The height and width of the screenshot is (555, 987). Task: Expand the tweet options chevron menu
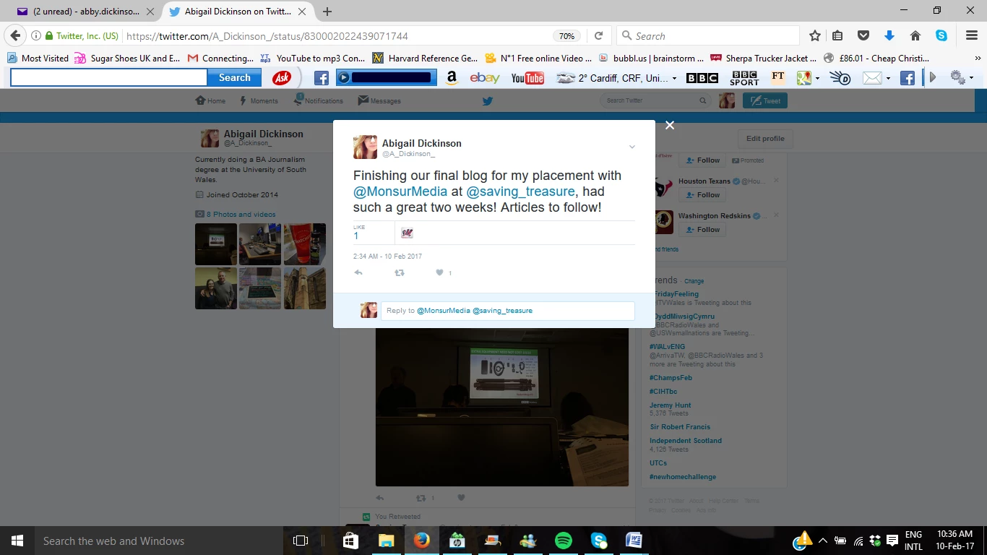pyautogui.click(x=632, y=147)
